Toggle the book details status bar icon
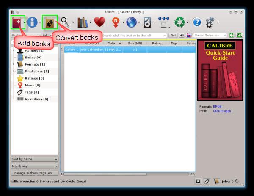Viewport: 254px width, 196px height. (x=216, y=182)
